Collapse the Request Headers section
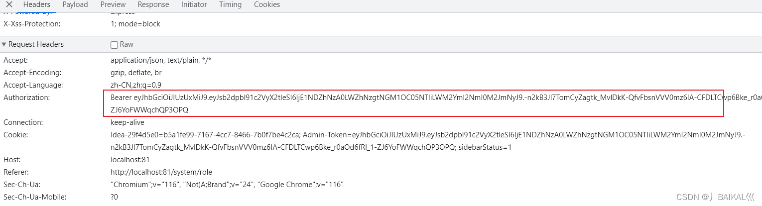The height and width of the screenshot is (206, 762). point(4,44)
